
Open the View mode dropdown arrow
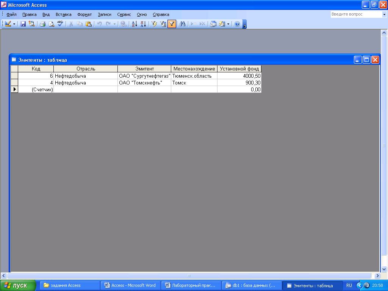(x=14, y=24)
